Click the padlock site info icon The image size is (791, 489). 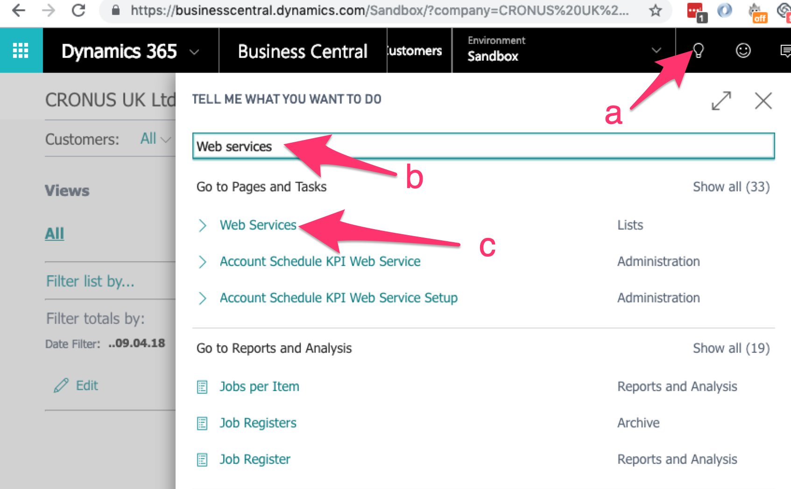point(116,10)
